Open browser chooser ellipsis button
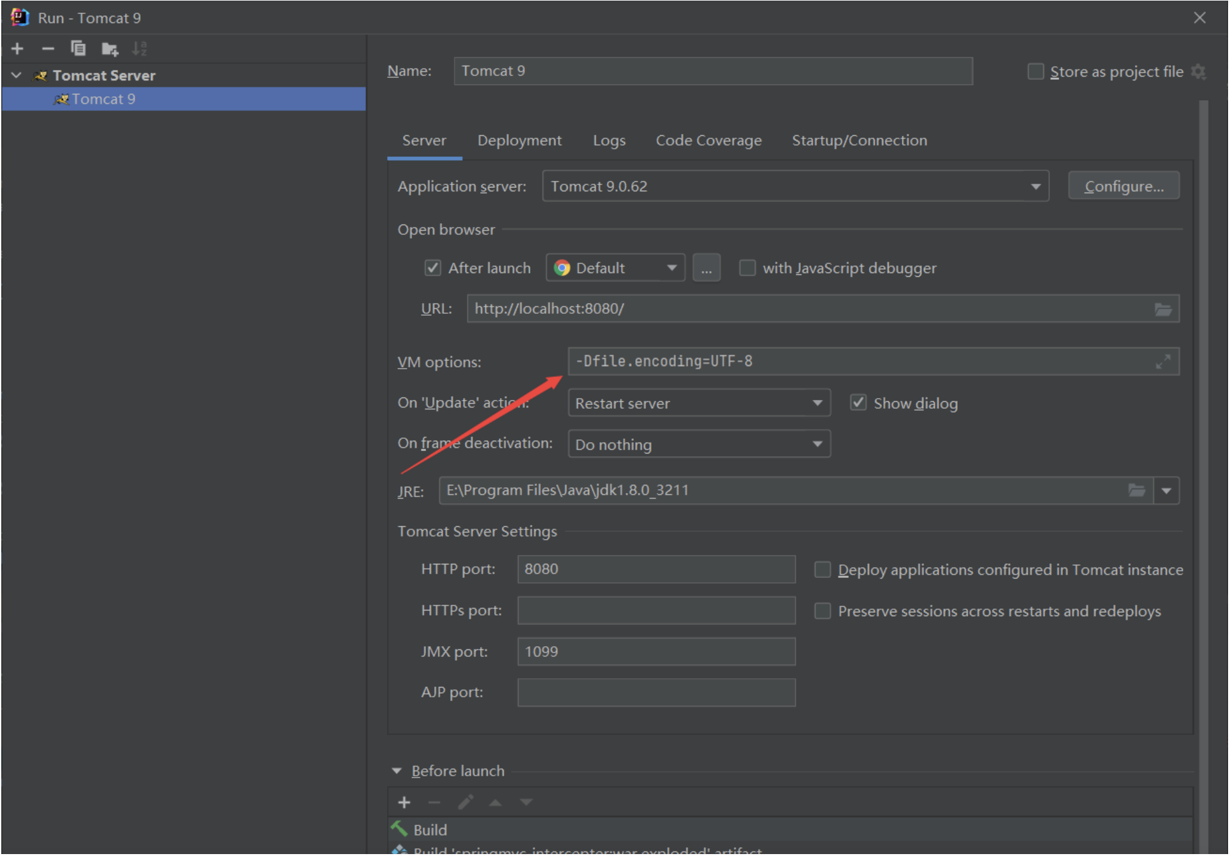The image size is (1230, 856). (x=706, y=268)
